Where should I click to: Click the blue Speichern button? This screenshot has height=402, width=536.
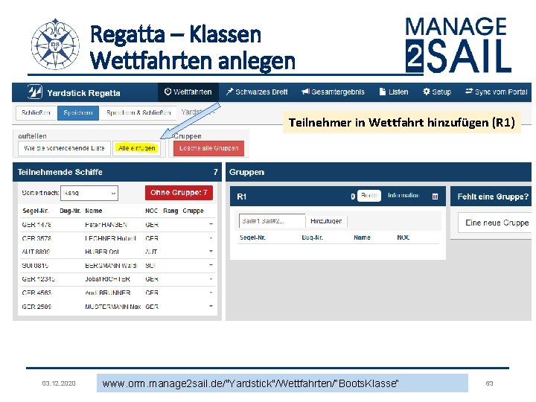pyautogui.click(x=78, y=113)
